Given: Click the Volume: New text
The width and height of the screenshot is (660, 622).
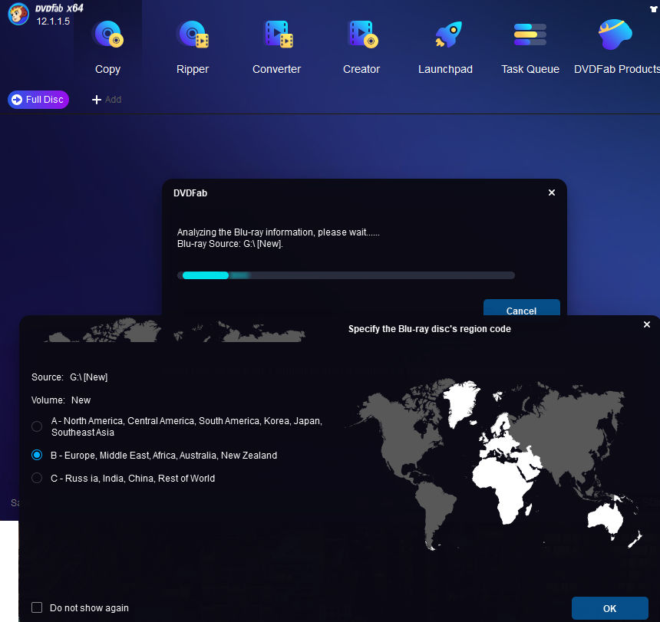Looking at the screenshot, I should [x=61, y=400].
